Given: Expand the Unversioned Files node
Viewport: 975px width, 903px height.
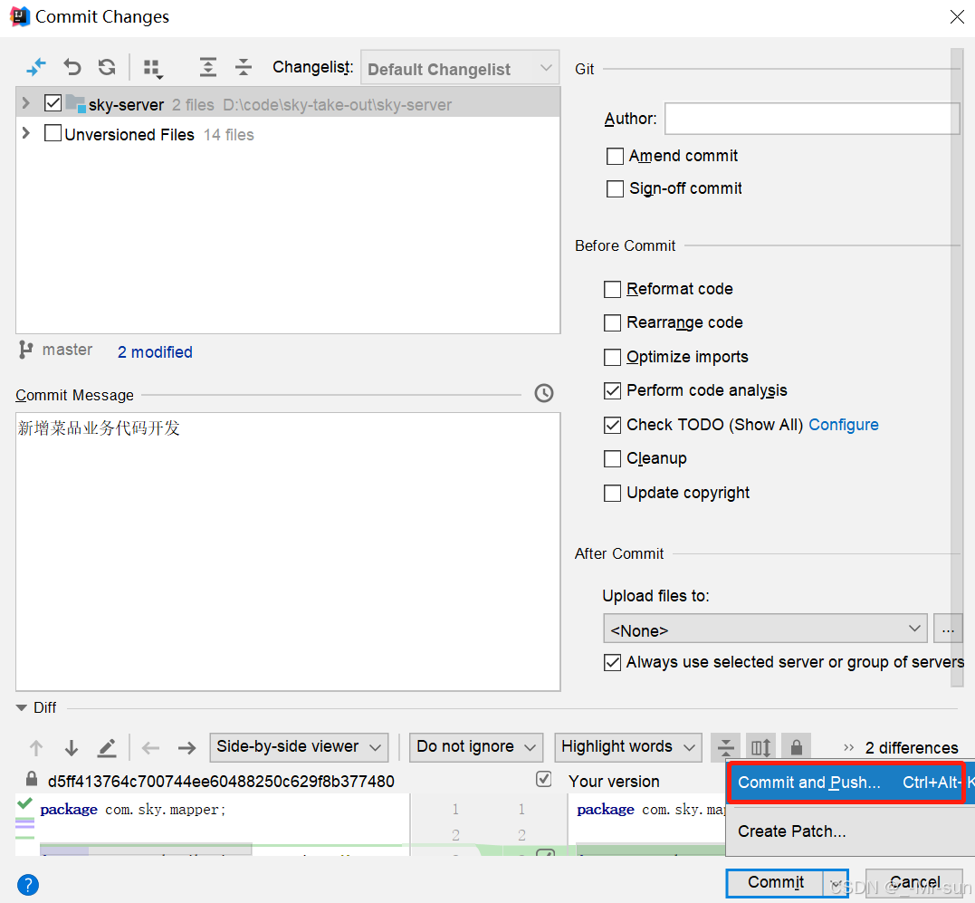Looking at the screenshot, I should click(x=25, y=133).
